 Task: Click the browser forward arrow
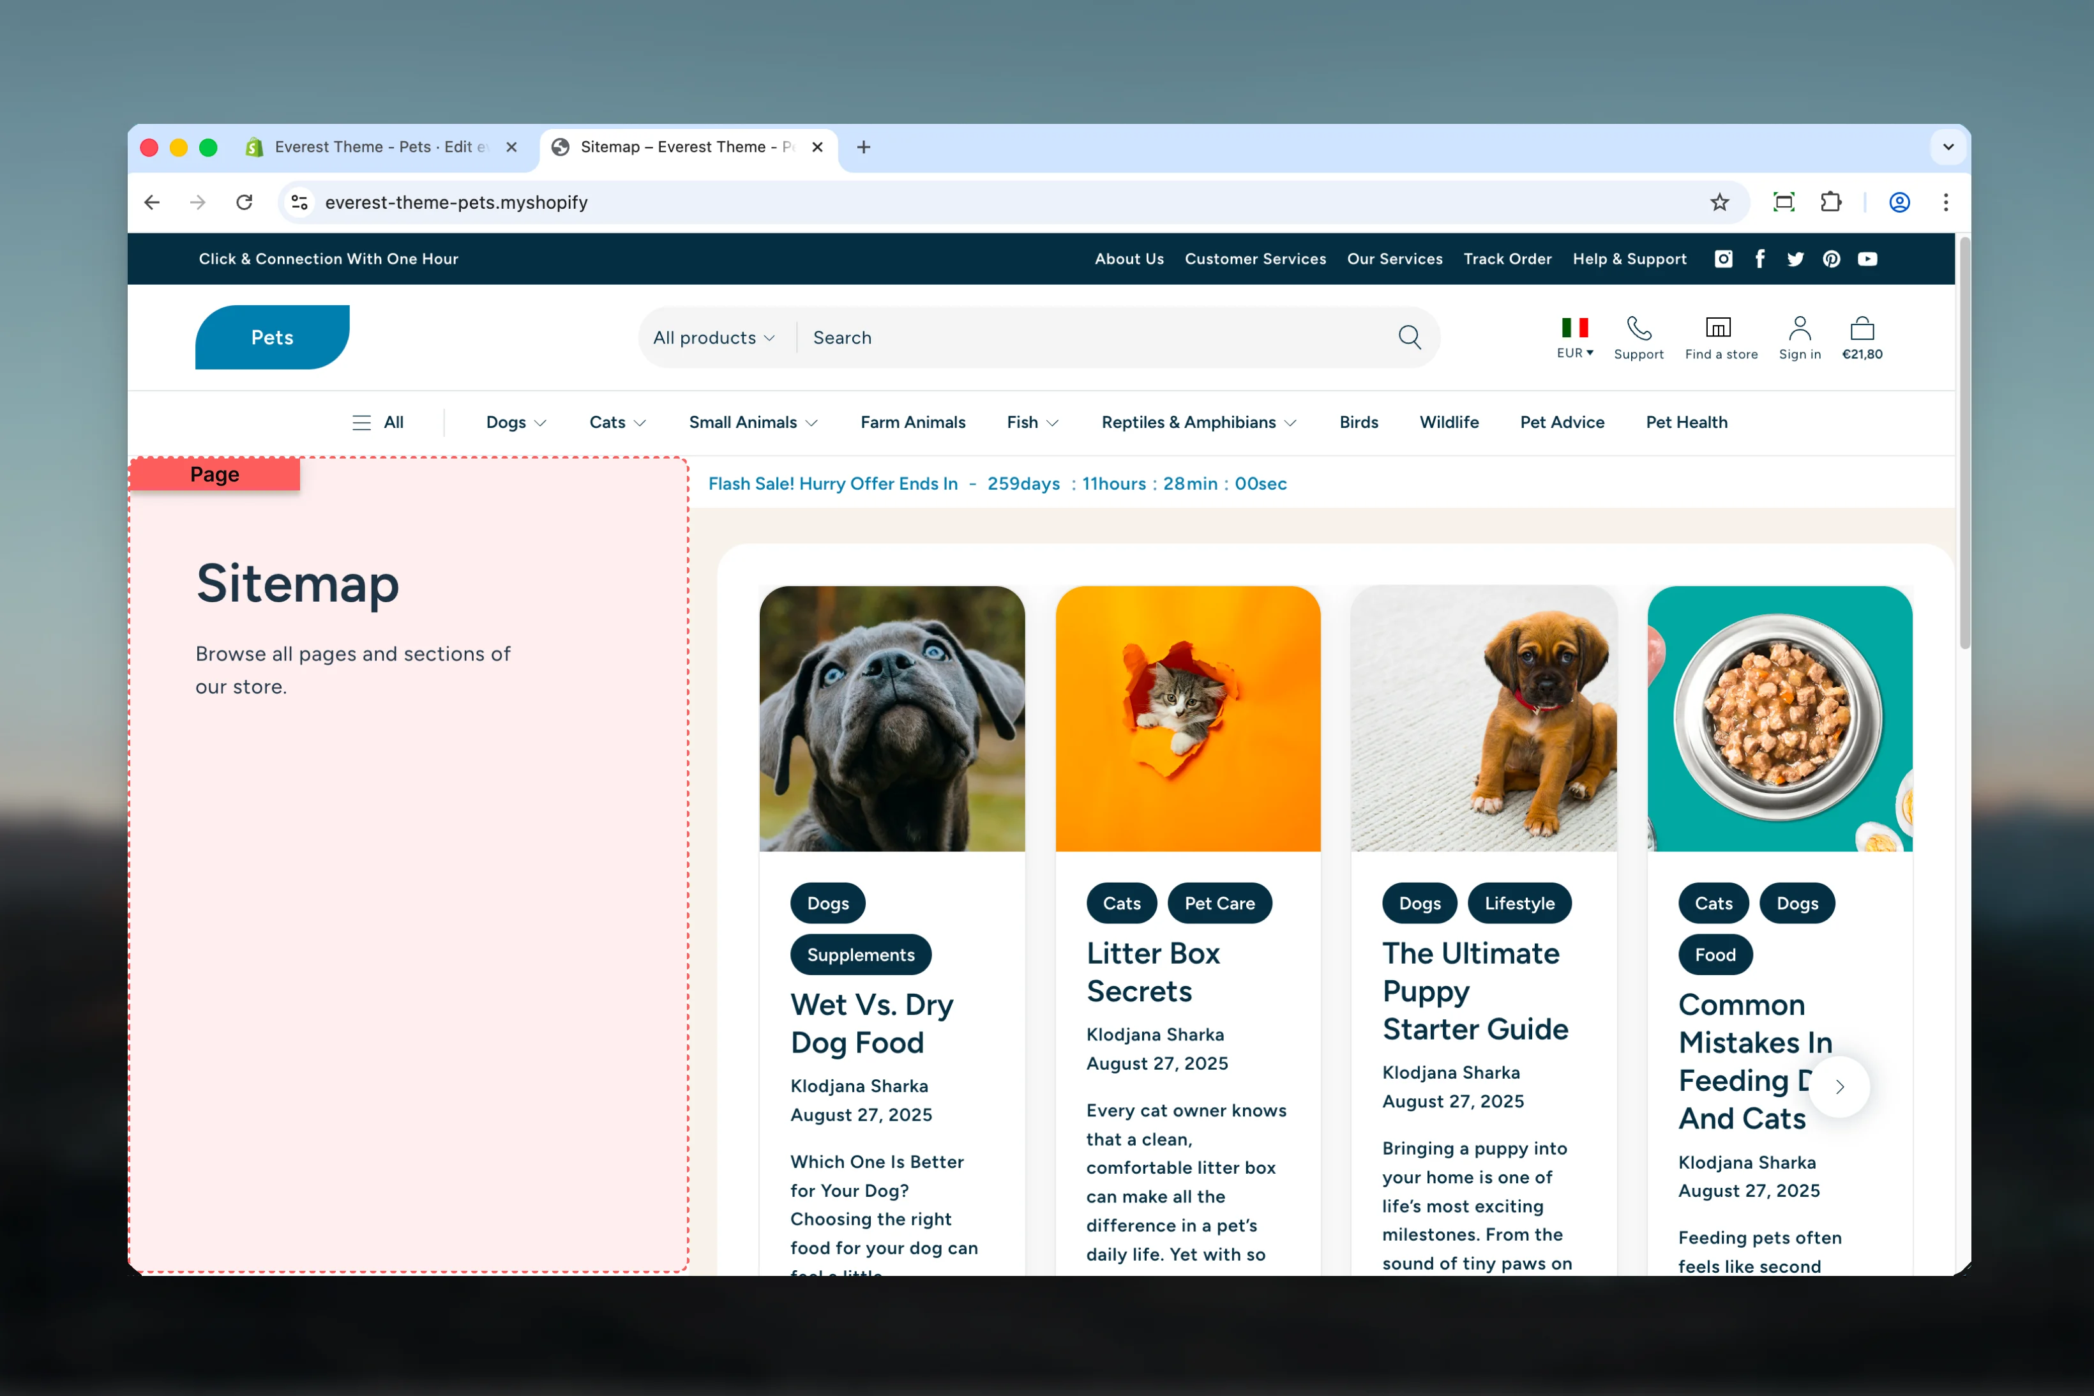(197, 202)
